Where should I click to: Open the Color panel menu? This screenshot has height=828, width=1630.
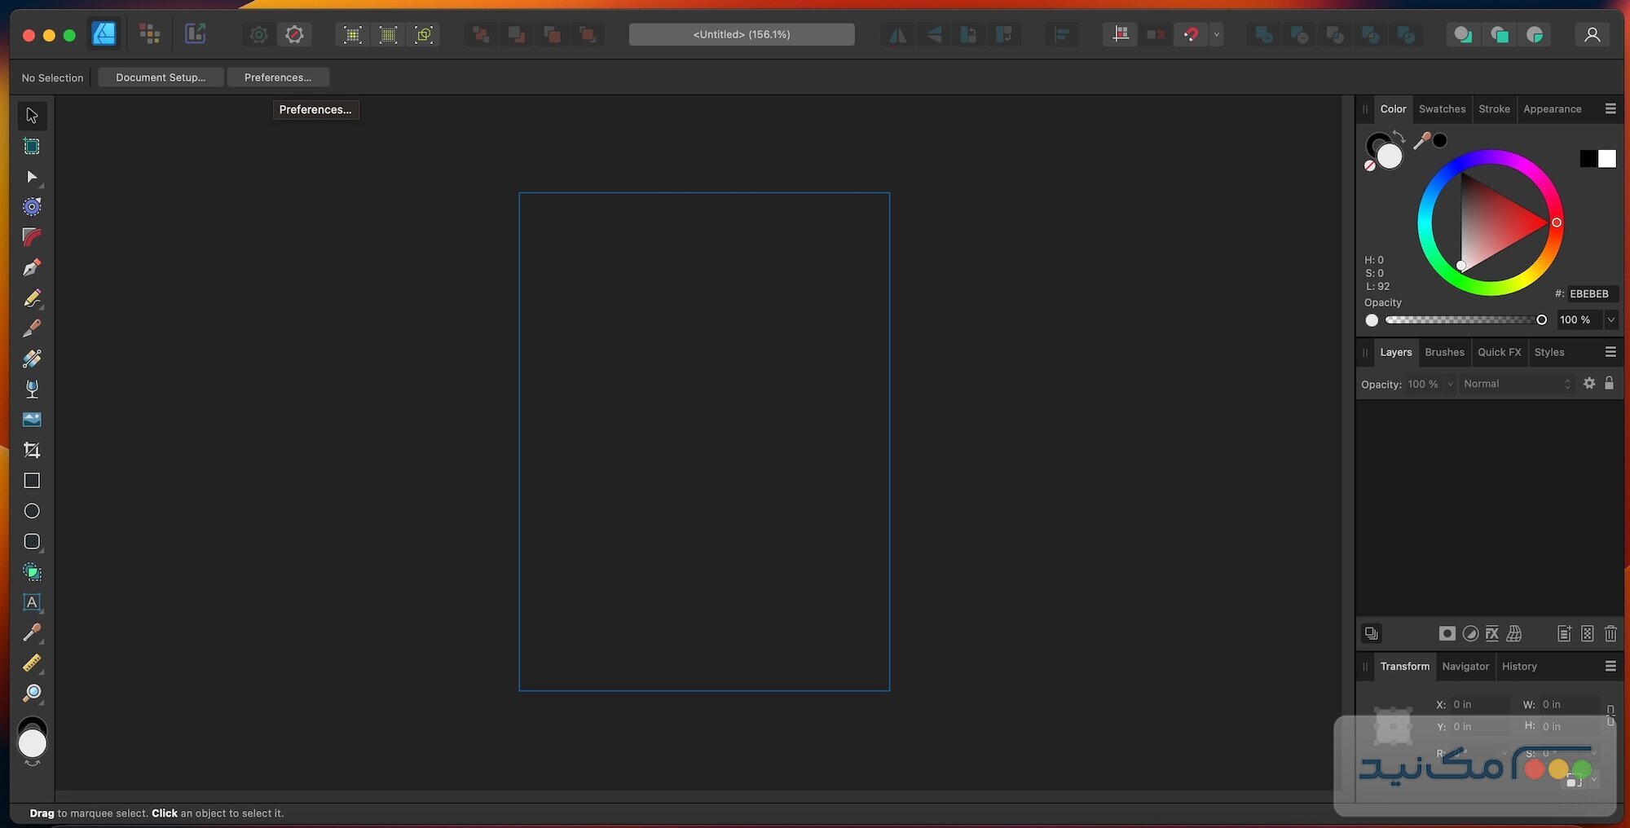[1610, 108]
